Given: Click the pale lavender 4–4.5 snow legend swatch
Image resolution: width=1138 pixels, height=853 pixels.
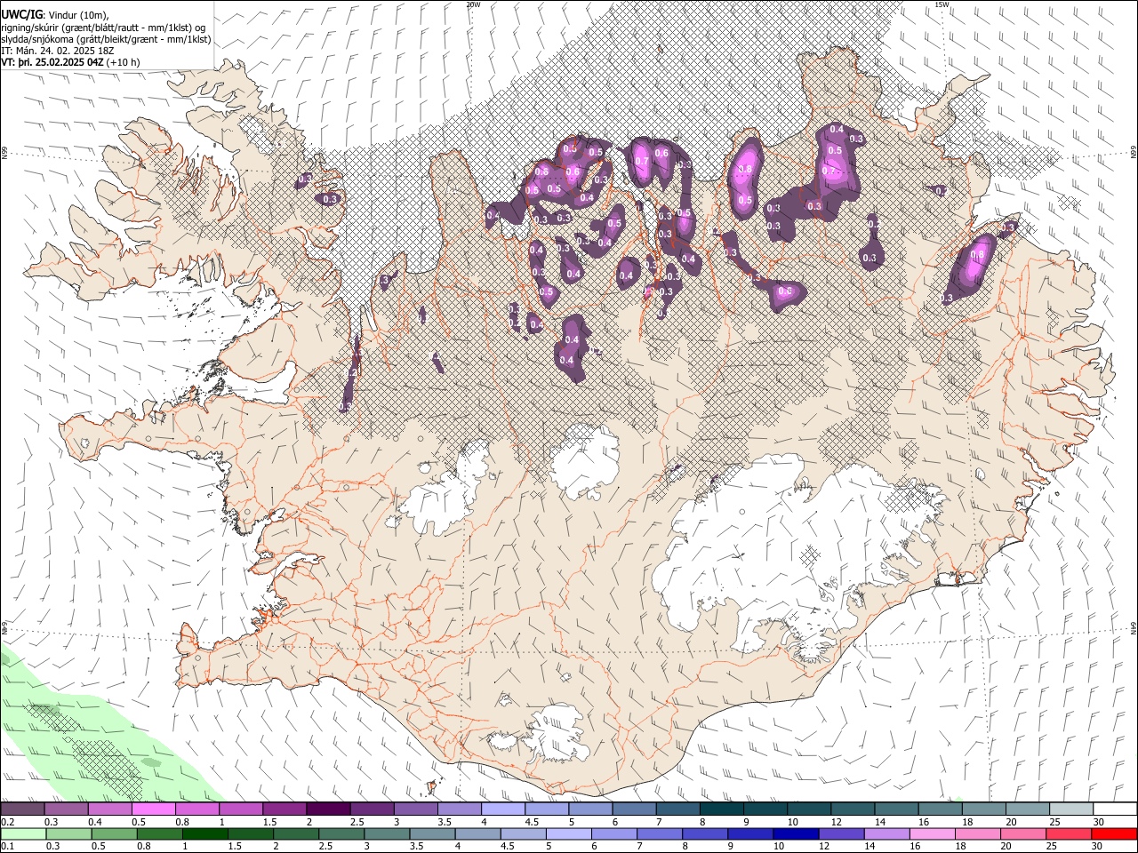Looking at the screenshot, I should coord(501,809).
